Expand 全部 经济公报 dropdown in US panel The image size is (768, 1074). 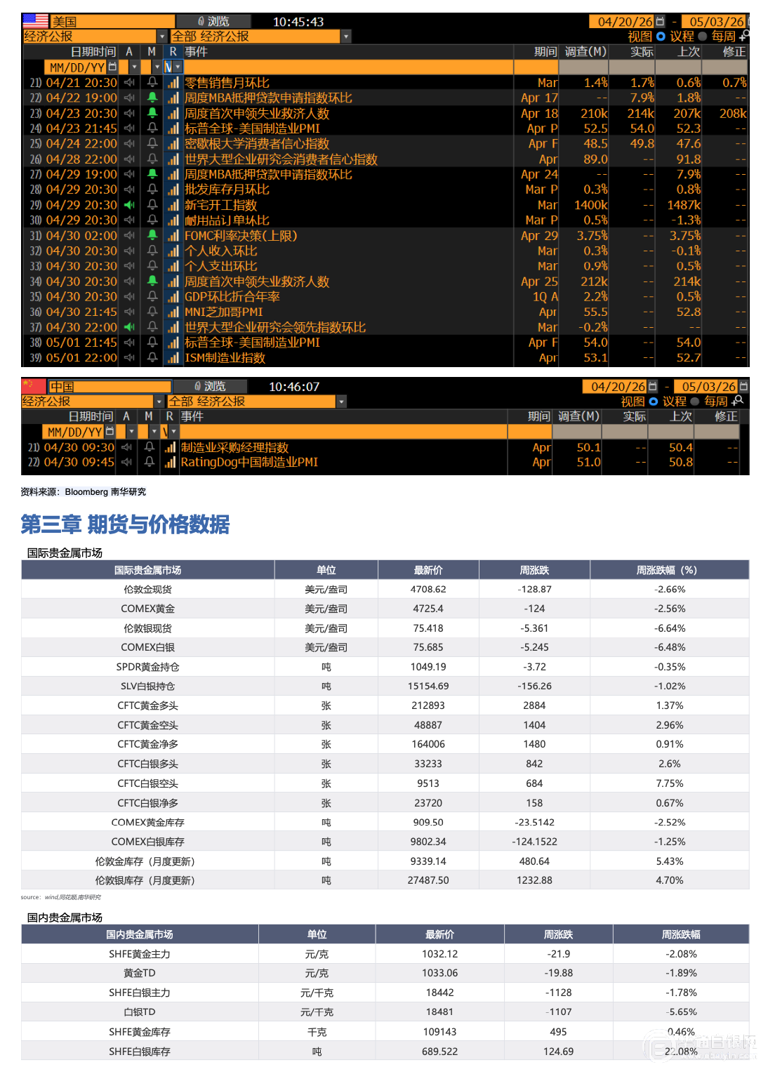pyautogui.click(x=345, y=37)
